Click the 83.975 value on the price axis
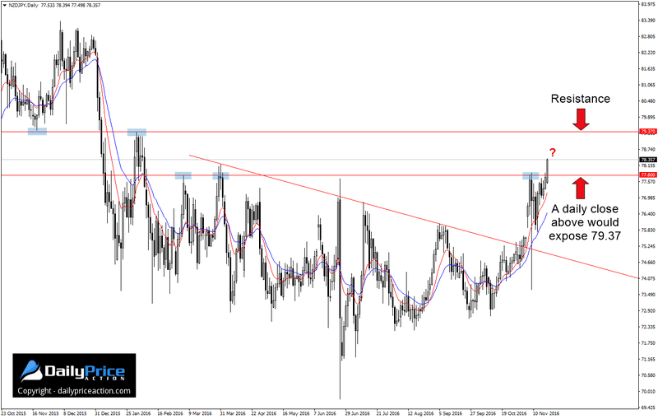The width and height of the screenshot is (658, 419). [x=648, y=4]
